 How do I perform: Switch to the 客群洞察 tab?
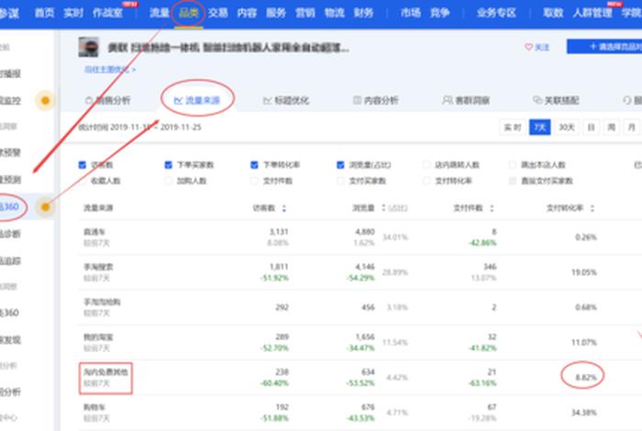point(466,100)
